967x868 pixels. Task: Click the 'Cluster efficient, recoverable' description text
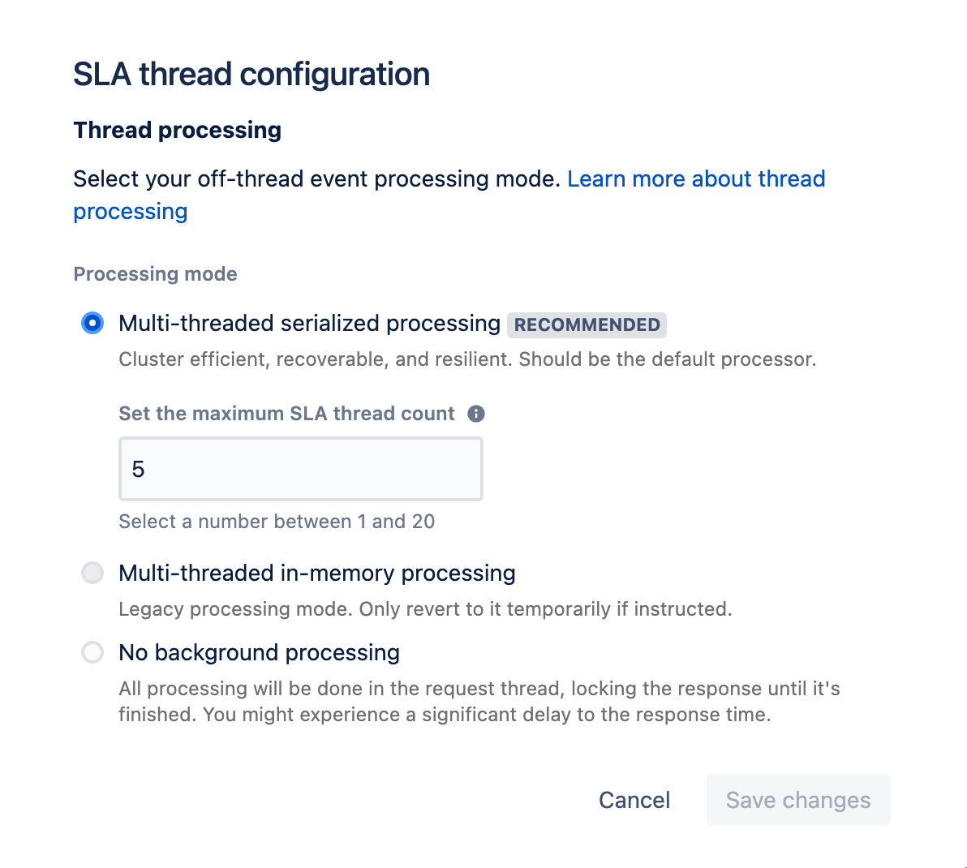pyautogui.click(x=467, y=359)
